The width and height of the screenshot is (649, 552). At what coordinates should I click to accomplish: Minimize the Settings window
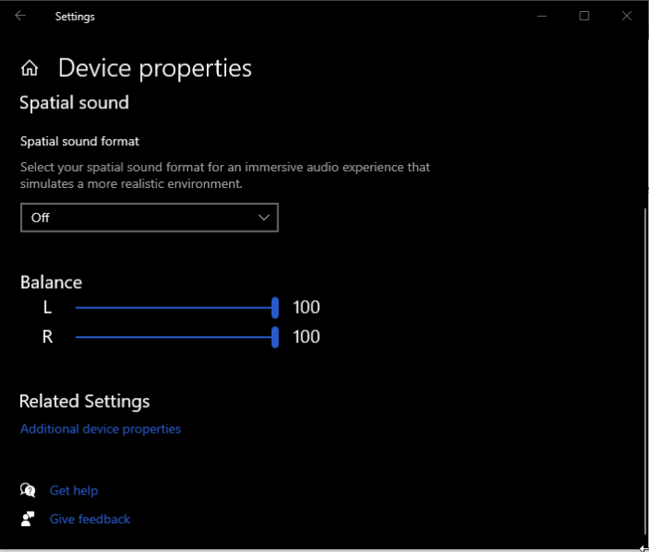541,16
